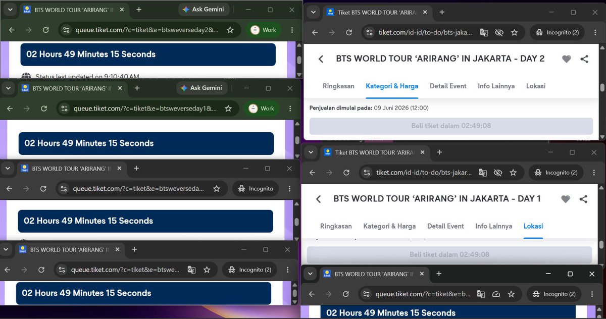
Task: Go back from the Day 2 event page arrow
Action: click(x=321, y=59)
